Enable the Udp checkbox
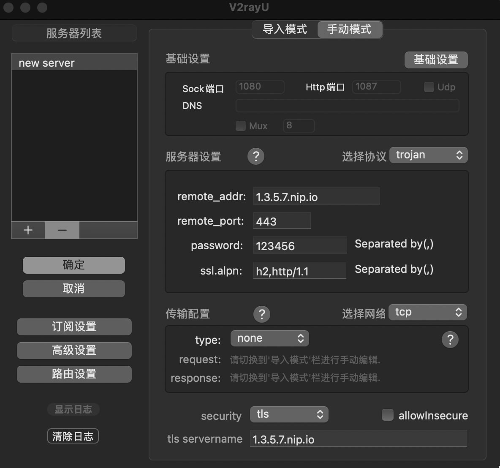500x468 pixels. click(429, 87)
